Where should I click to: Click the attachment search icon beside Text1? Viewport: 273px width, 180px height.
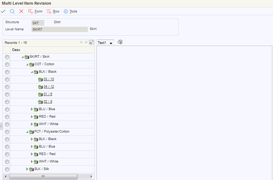coord(120,42)
